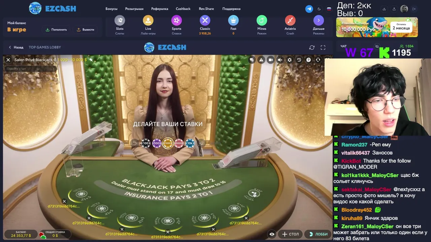Open the Fast mode icon

pos(233,21)
